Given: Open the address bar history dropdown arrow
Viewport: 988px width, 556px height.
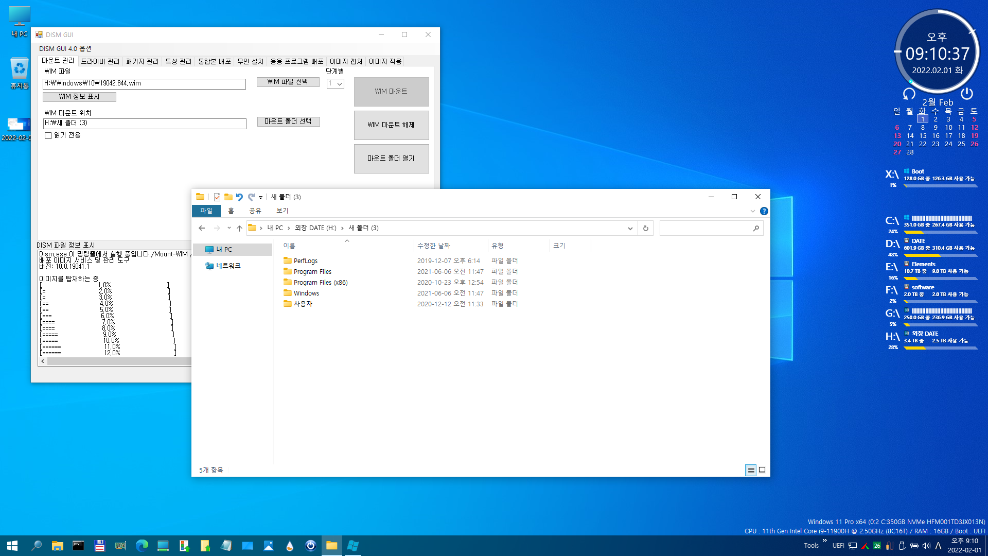Looking at the screenshot, I should click(x=630, y=228).
